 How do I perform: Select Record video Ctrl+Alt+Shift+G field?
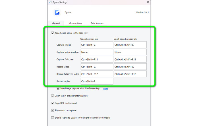click(130, 67)
